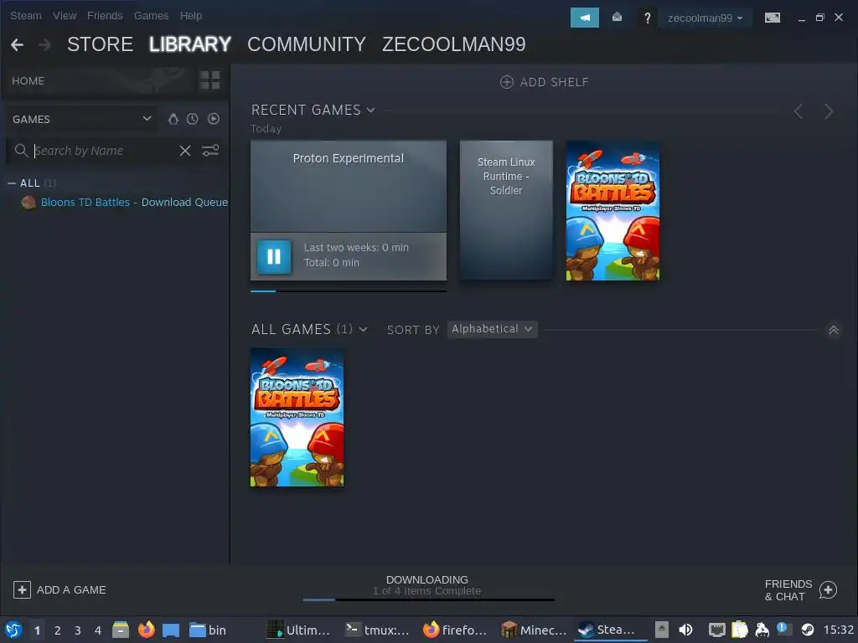
Task: Open the GAMES category dropdown
Action: [x=81, y=119]
